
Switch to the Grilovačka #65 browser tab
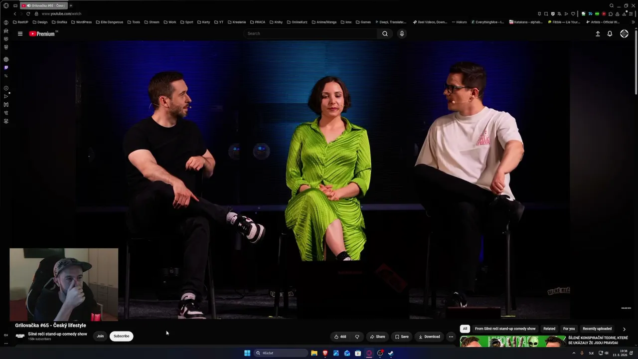coord(44,5)
